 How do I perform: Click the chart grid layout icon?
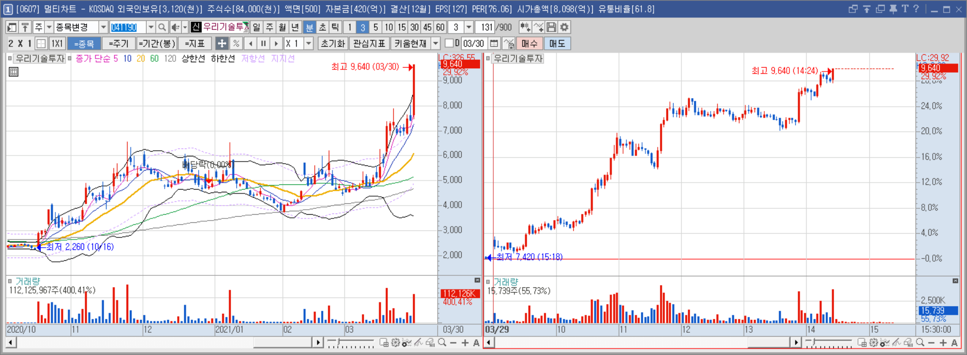tap(41, 43)
